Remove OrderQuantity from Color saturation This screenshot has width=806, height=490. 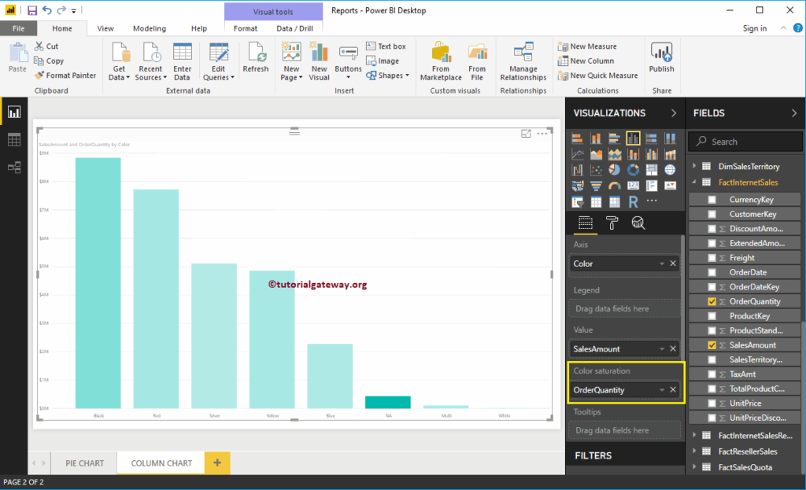673,390
